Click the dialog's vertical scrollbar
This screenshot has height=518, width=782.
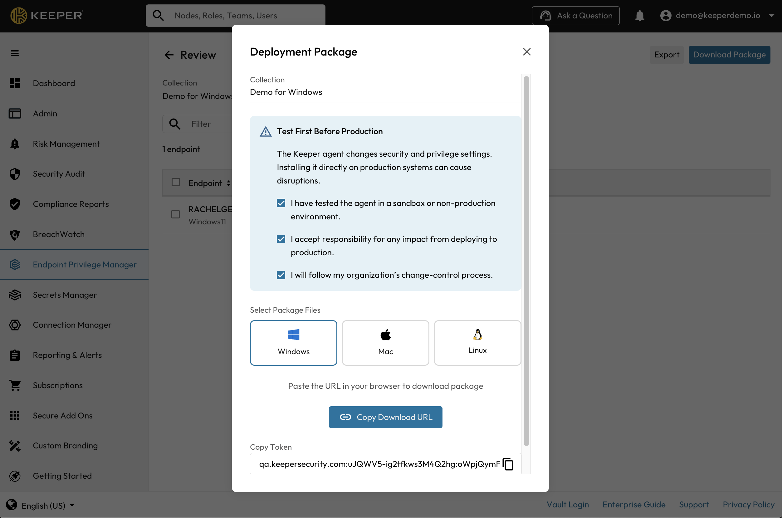point(526,261)
